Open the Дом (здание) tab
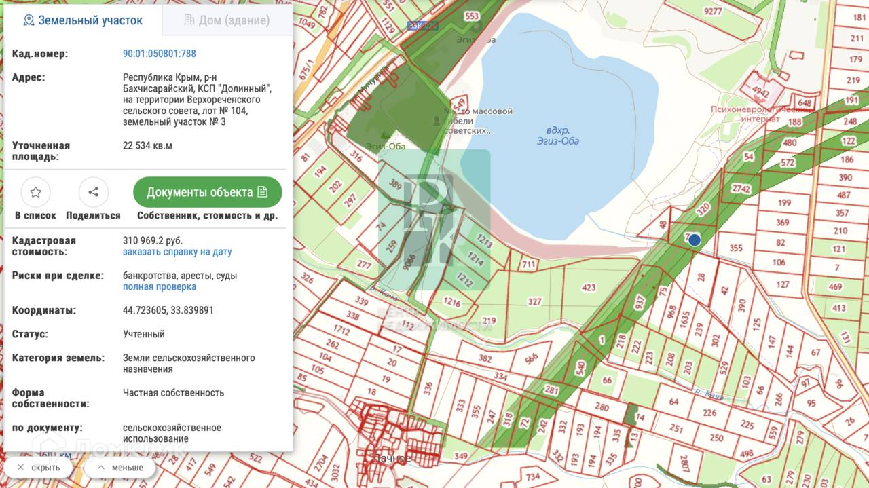The height and width of the screenshot is (488, 869). coord(227,20)
